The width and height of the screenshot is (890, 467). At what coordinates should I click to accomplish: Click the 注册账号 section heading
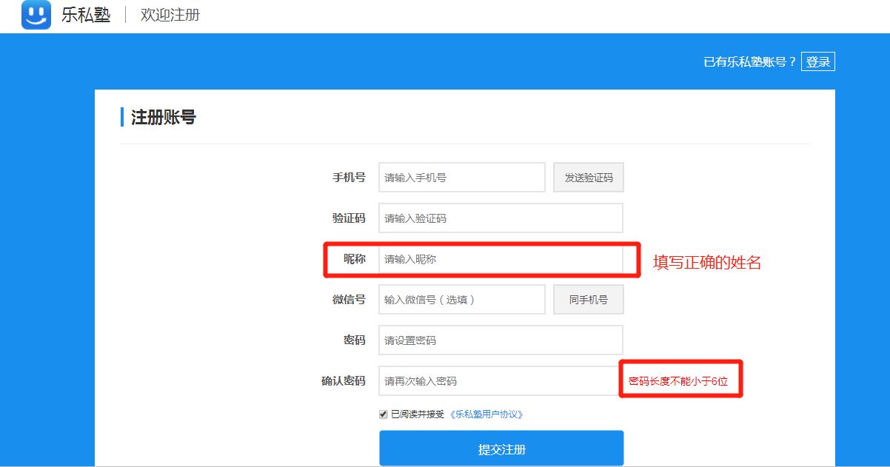click(164, 117)
